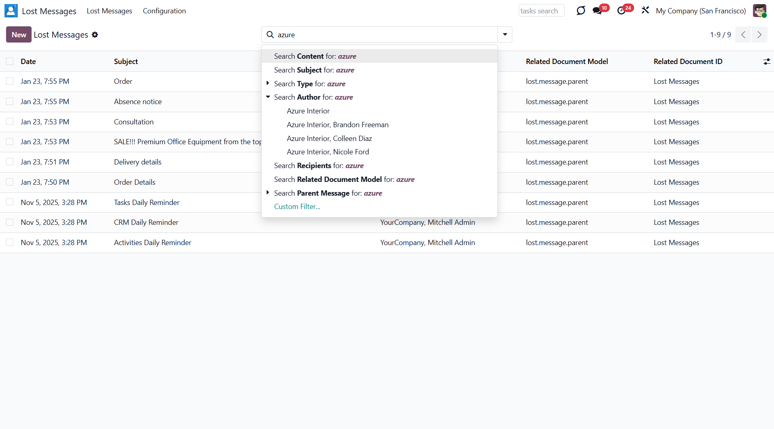The height and width of the screenshot is (429, 774).
Task: Collapse the Search Author suggestions
Action: [x=268, y=97]
